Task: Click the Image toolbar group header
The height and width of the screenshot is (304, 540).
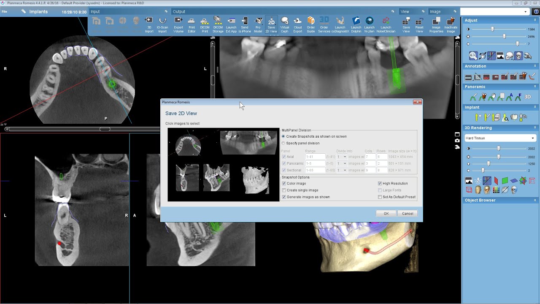Action: (443, 12)
